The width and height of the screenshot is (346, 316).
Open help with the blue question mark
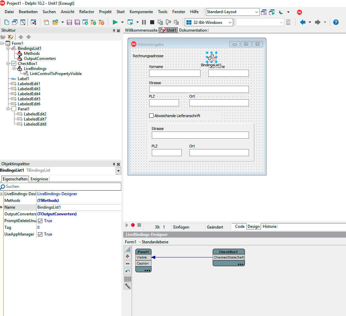click(336, 22)
